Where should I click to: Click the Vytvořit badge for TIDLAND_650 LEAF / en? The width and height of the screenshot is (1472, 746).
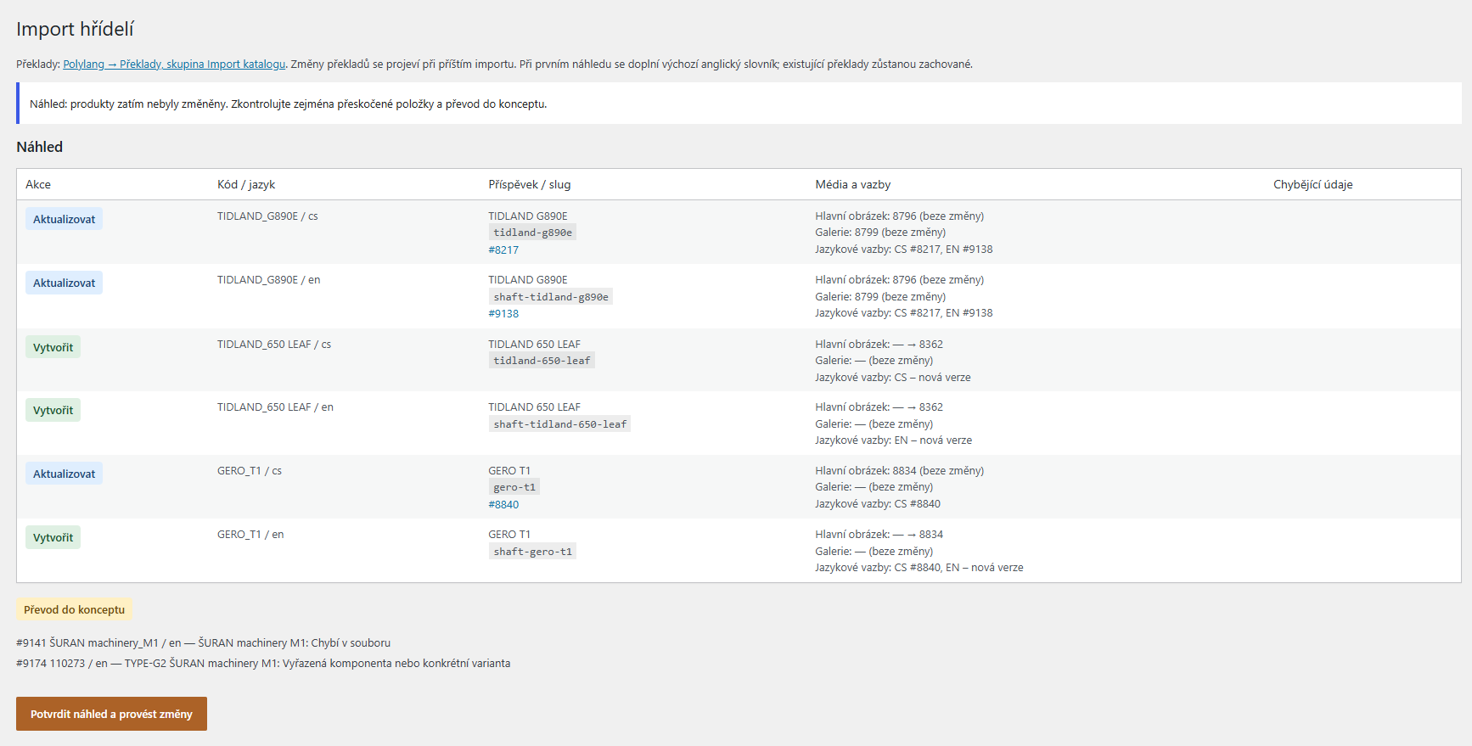click(53, 410)
